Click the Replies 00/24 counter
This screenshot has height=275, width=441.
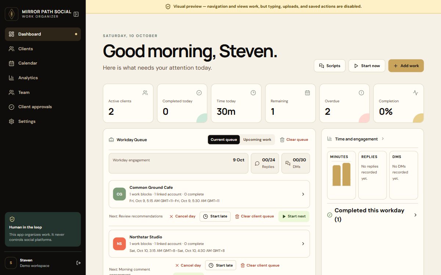point(265,163)
